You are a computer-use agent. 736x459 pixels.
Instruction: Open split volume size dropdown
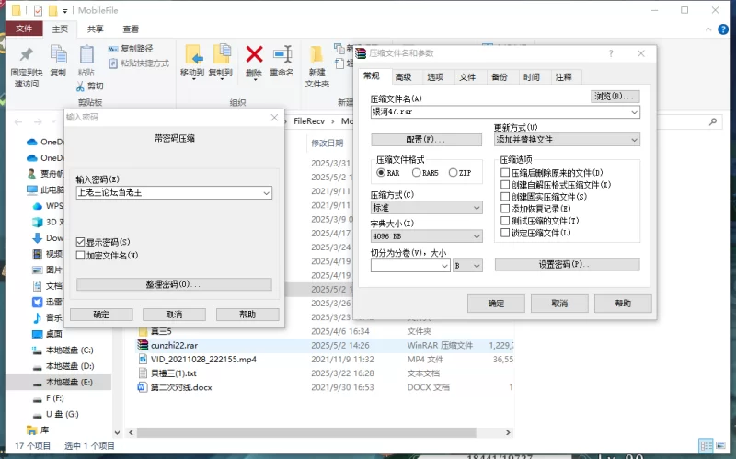click(x=444, y=266)
